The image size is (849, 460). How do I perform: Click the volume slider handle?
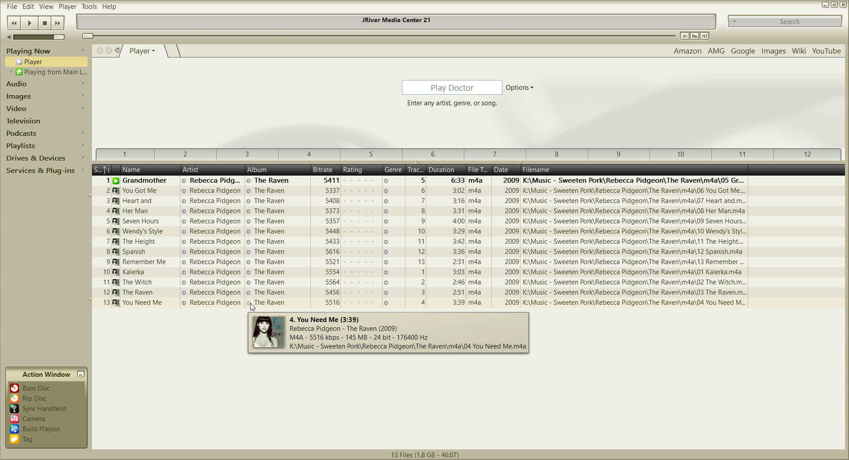59,37
